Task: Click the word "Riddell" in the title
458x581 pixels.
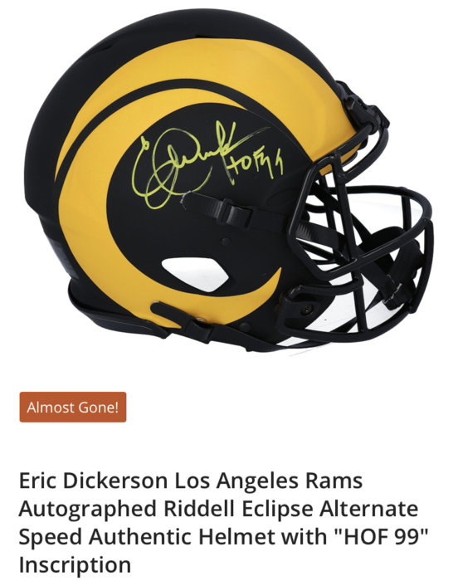Action: (x=199, y=508)
